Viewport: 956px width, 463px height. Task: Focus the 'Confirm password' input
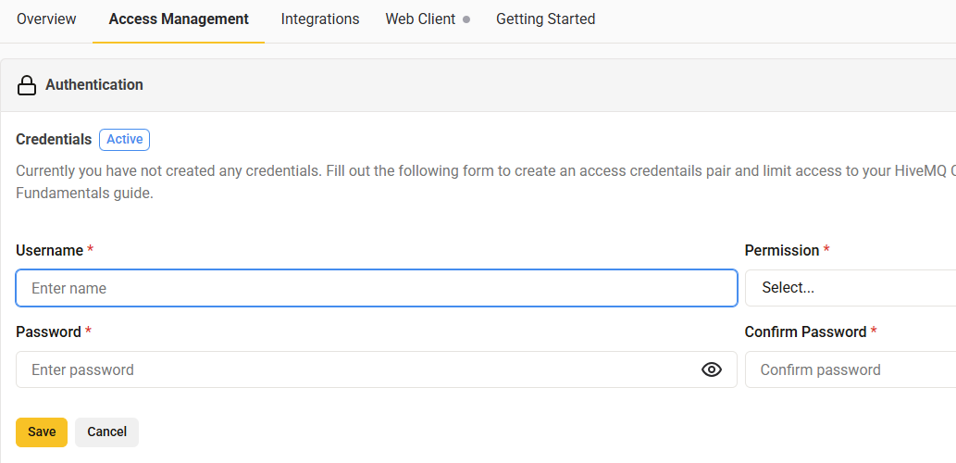click(850, 369)
